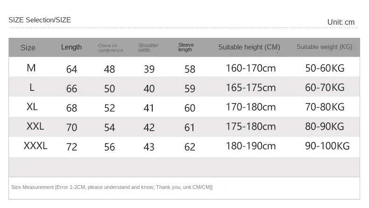Select the L size row label
This screenshot has width=369, height=208.
click(32, 87)
